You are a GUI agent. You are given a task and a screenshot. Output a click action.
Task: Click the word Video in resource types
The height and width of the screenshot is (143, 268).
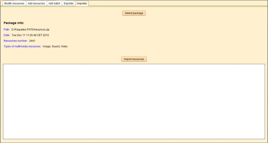64,46
